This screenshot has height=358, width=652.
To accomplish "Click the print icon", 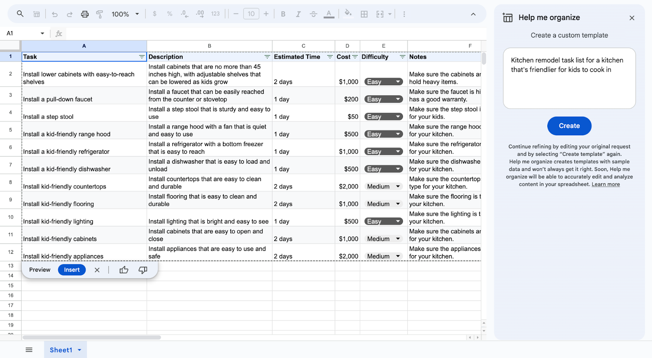I will pos(85,14).
